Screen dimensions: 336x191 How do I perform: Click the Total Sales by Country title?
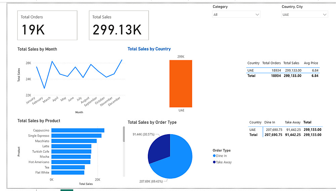click(x=149, y=49)
